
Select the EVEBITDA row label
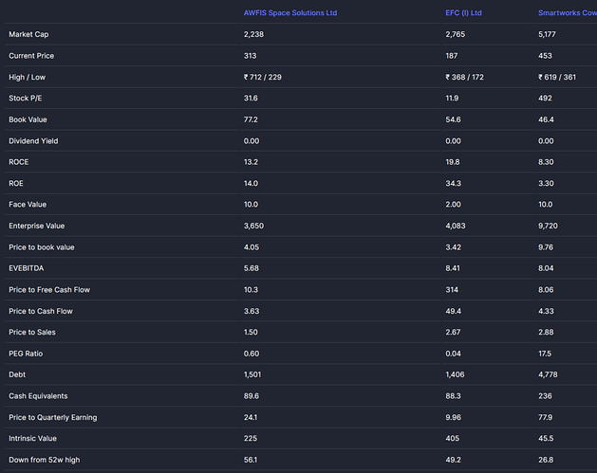click(x=27, y=268)
